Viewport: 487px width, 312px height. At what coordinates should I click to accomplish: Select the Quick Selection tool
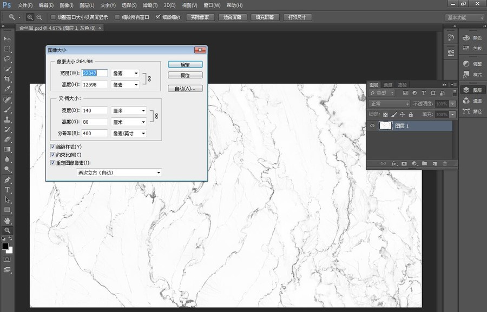[x=7, y=69]
